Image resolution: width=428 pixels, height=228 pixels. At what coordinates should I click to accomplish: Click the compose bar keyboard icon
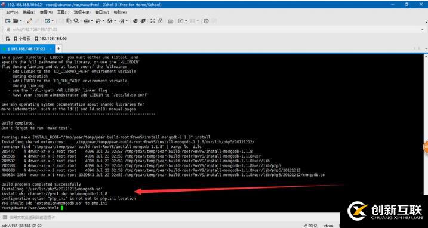(4, 218)
